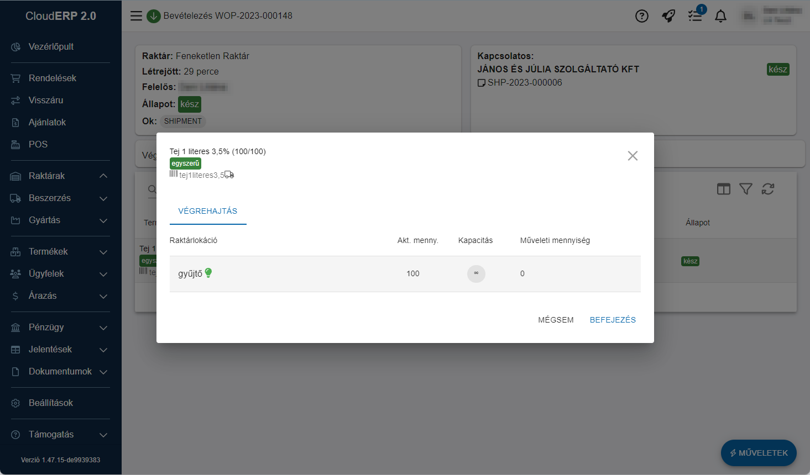Open the task checklist icon with badge
Image resolution: width=810 pixels, height=475 pixels.
pyautogui.click(x=695, y=16)
